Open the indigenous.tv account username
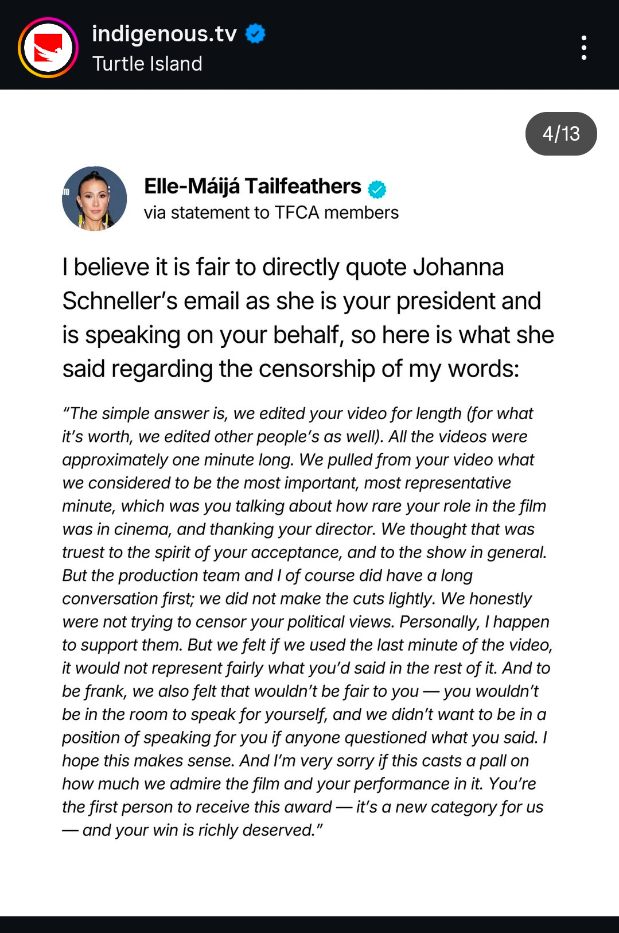This screenshot has width=619, height=933. click(164, 34)
